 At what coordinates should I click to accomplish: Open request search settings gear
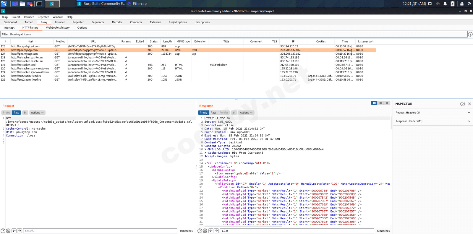tap(8, 231)
